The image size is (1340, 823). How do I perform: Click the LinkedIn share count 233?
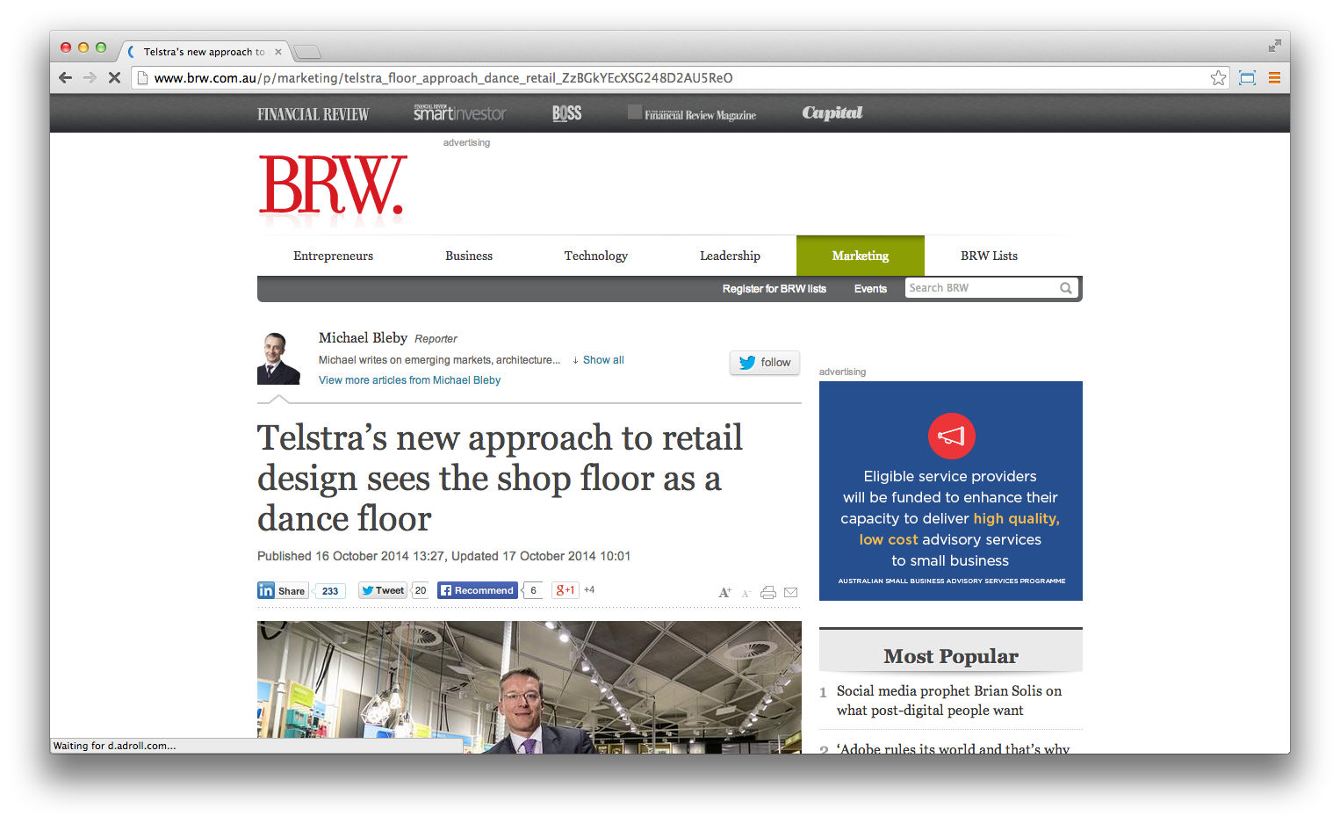point(330,591)
